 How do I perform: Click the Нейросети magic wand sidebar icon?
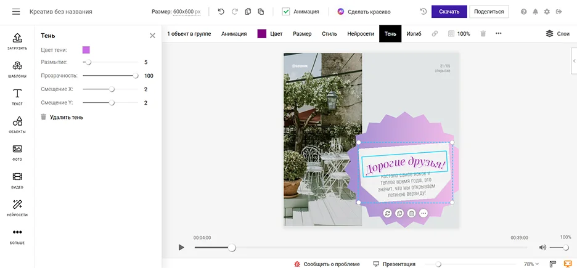[17, 208]
